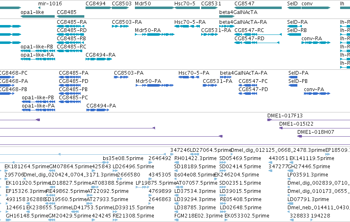Select the CG8547 gene bar
350x222 pixels.
coord(258,8)
